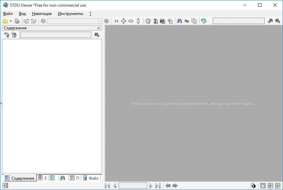
Task: Select single page layout icon
Action: click(x=263, y=186)
